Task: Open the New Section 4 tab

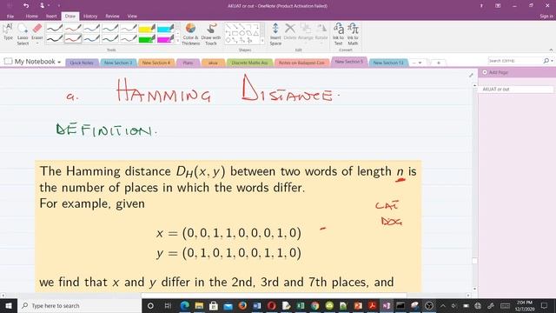Action: click(156, 63)
